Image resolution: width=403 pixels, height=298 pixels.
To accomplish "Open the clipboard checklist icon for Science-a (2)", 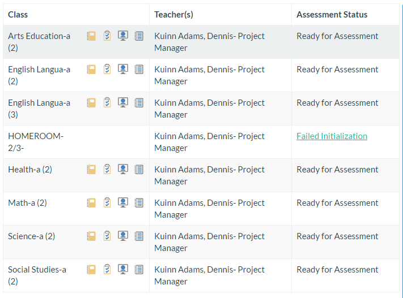I will pyautogui.click(x=107, y=236).
